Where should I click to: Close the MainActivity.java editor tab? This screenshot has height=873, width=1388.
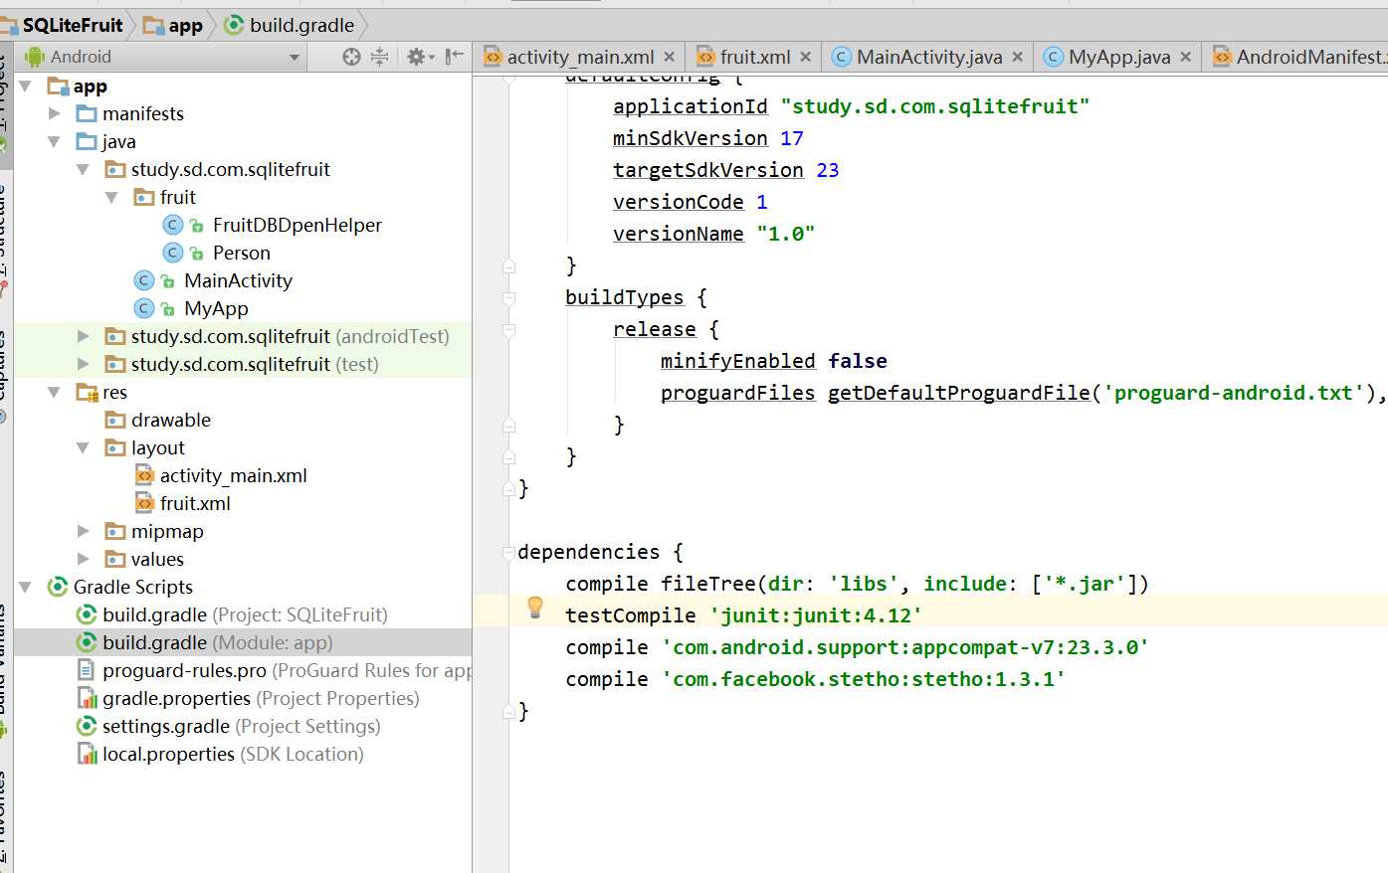click(1018, 57)
